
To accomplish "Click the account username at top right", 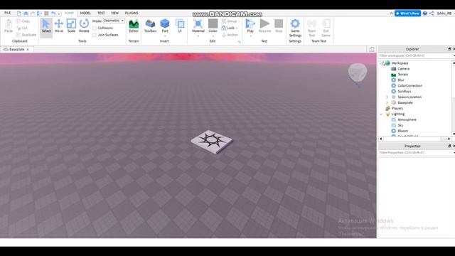I will pyautogui.click(x=444, y=14).
